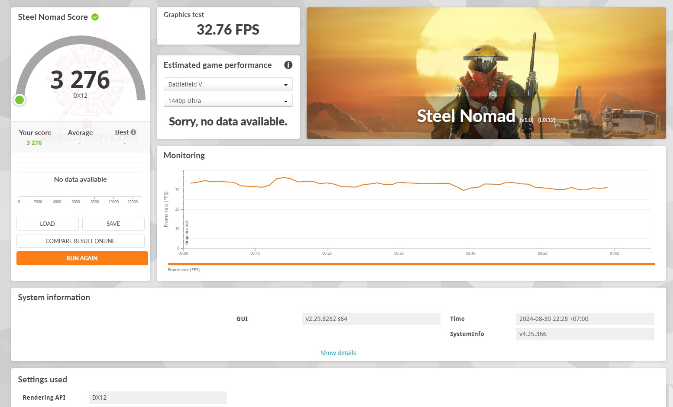Click the Rendering API DX12 value
Viewport: 673px width, 407px height.
click(x=158, y=397)
